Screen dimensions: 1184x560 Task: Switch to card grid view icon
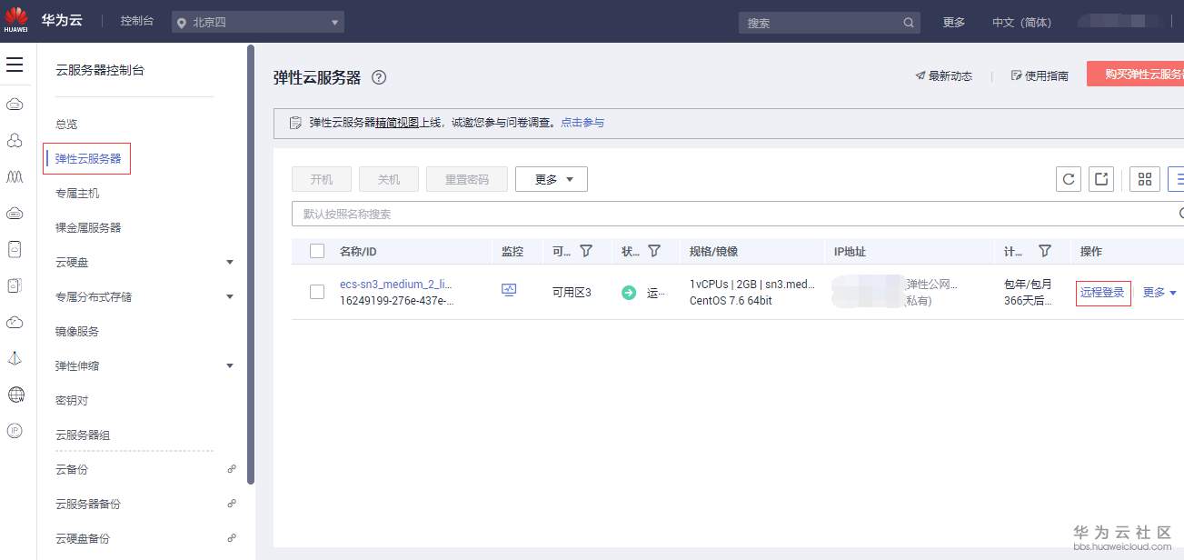point(1145,179)
